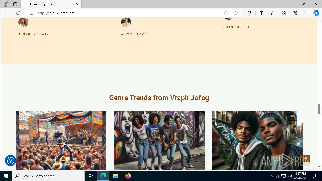Open the tab actions menu icon
This screenshot has width=322, height=181.
pyautogui.click(x=15, y=4)
